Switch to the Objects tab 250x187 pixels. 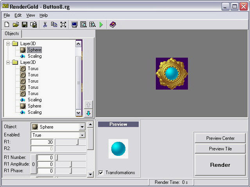point(12,34)
